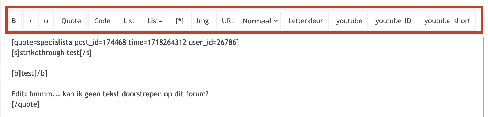Screen dimensions: 488x117
Task: Click the closing [/quote] tag line
Action: coord(25,104)
